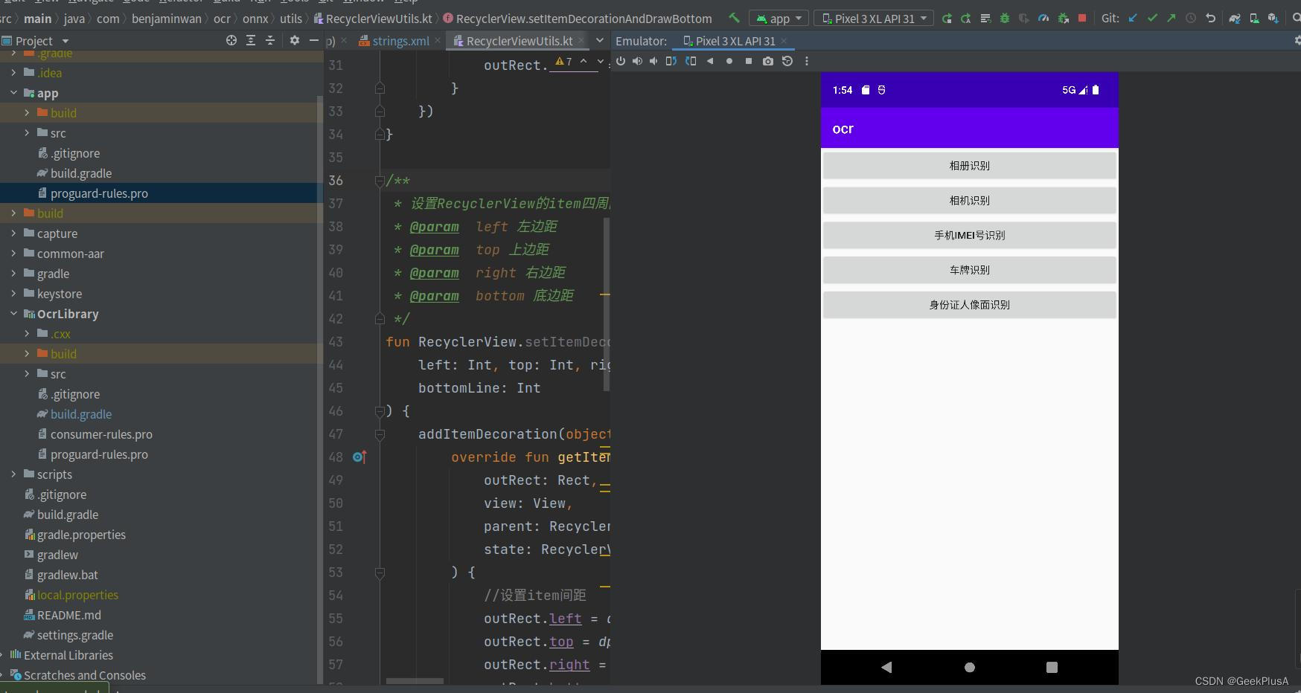Click locate target icon in Project panel
Viewport: 1301px width, 693px height.
coord(231,41)
